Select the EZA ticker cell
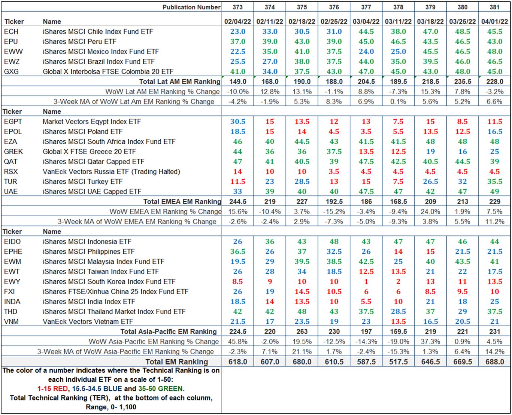The width and height of the screenshot is (512, 415). [10, 142]
